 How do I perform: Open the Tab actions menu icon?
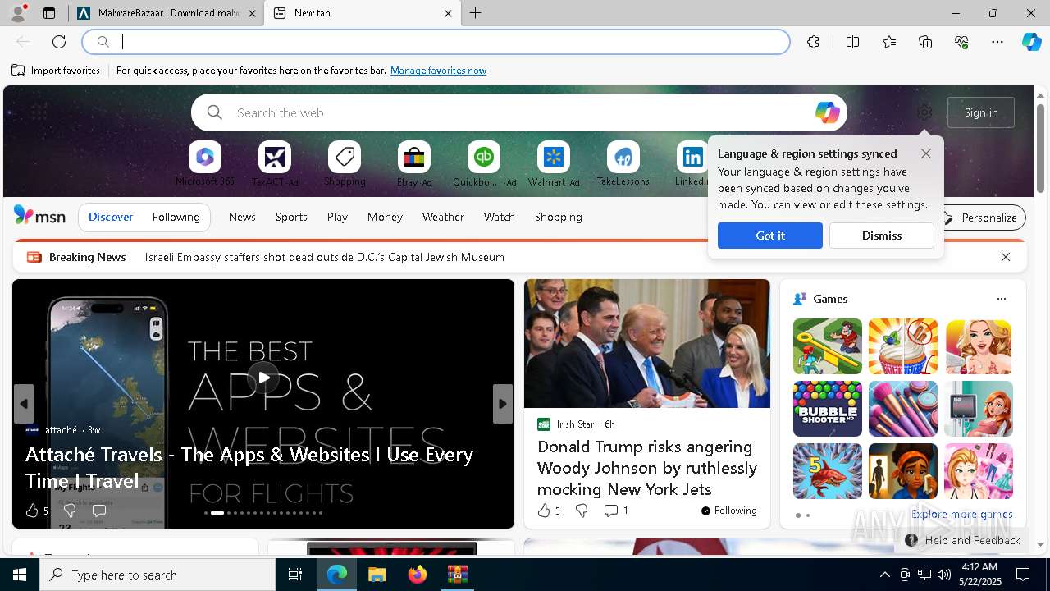49,13
